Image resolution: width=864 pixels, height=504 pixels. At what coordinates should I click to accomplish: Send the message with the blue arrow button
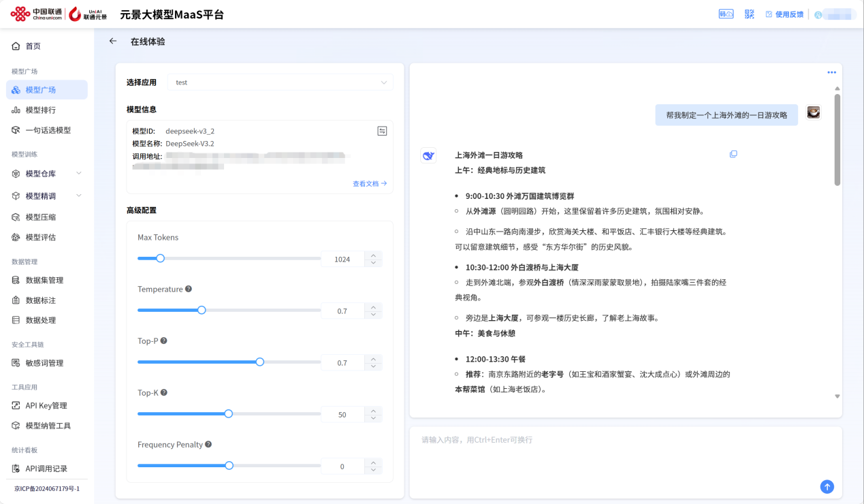coord(827,486)
